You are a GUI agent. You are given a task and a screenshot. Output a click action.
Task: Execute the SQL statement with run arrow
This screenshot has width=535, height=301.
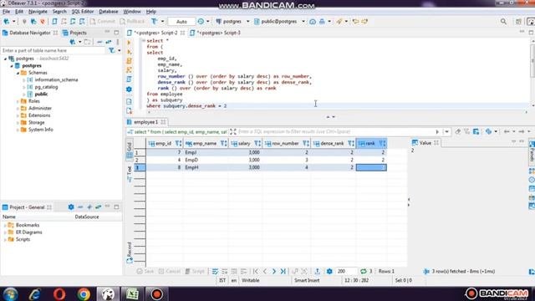tap(129, 43)
